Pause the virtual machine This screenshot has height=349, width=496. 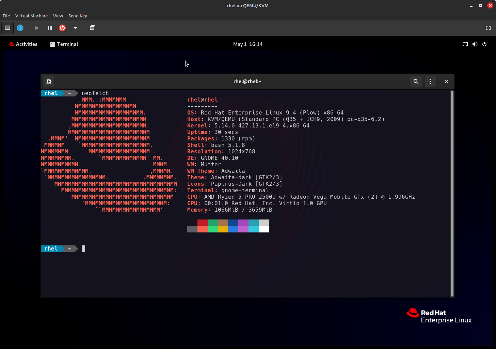pos(50,28)
